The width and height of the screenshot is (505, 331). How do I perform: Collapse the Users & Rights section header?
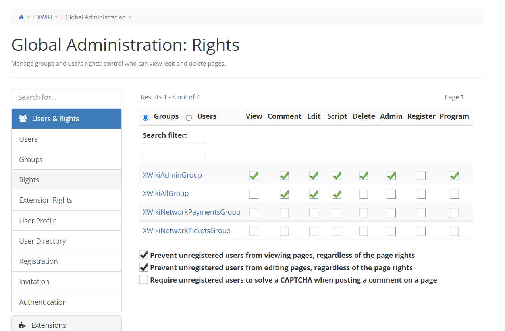[x=66, y=119]
